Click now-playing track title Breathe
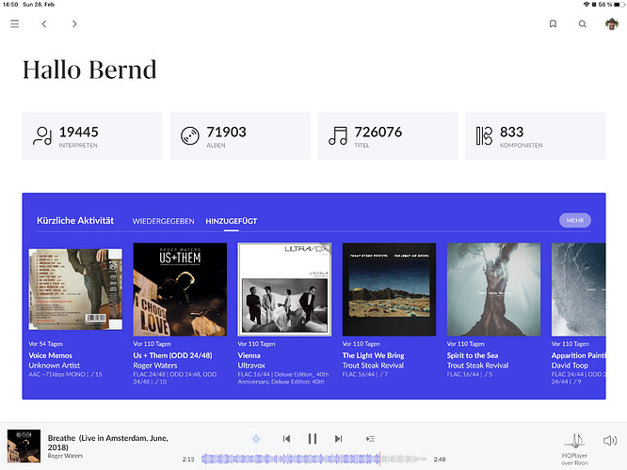The image size is (627, 470). coord(108,443)
